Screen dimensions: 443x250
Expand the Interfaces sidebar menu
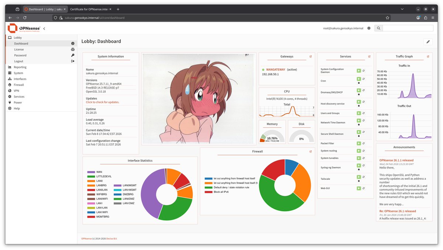click(41, 79)
